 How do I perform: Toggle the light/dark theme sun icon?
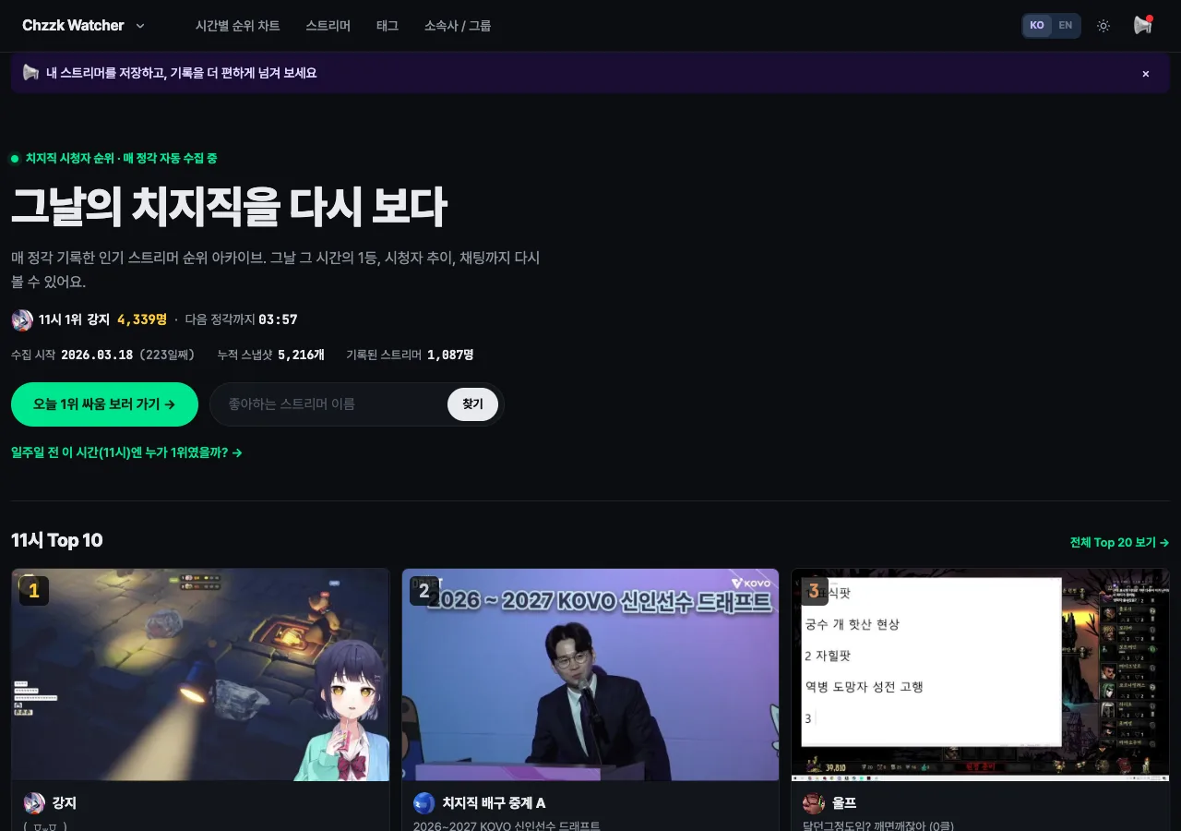(1103, 26)
